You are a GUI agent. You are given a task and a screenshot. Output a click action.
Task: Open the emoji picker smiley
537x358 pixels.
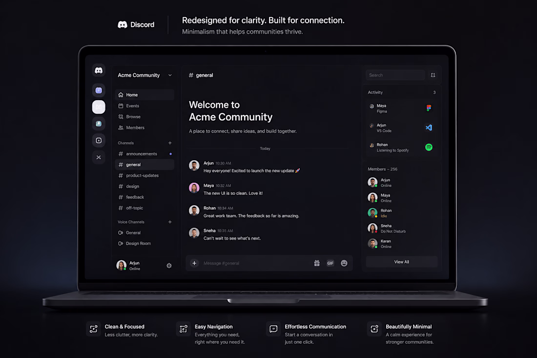344,263
